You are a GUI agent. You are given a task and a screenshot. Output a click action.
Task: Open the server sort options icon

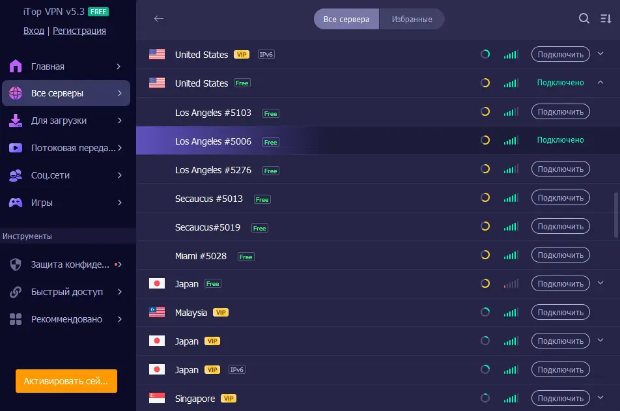click(x=605, y=19)
